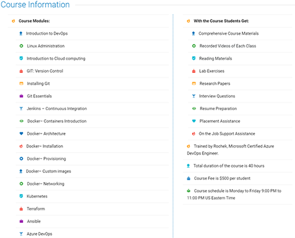Click the green circle icon beside Linux Administration
Image resolution: width=295 pixels, height=238 pixels.
pyautogui.click(x=21, y=46)
